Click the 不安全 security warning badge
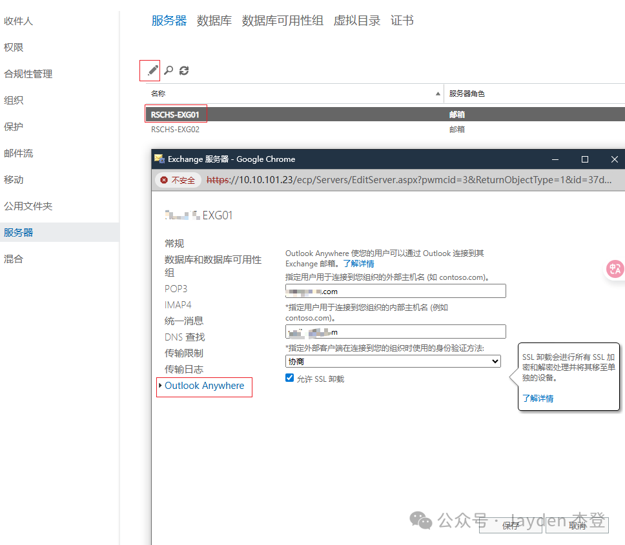This screenshot has height=545, width=625. coord(178,181)
